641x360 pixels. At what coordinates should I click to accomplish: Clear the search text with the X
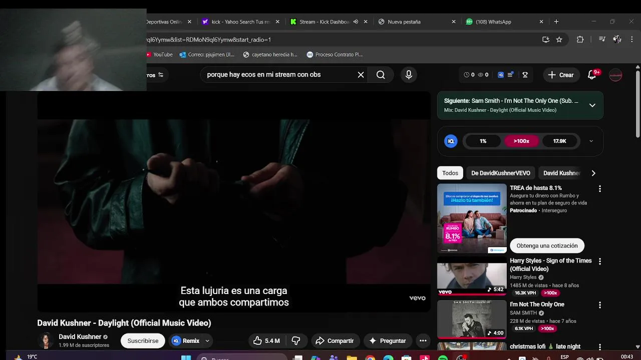361,74
